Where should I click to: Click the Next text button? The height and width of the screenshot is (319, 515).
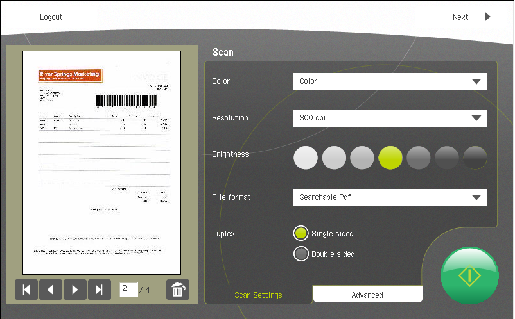click(460, 17)
